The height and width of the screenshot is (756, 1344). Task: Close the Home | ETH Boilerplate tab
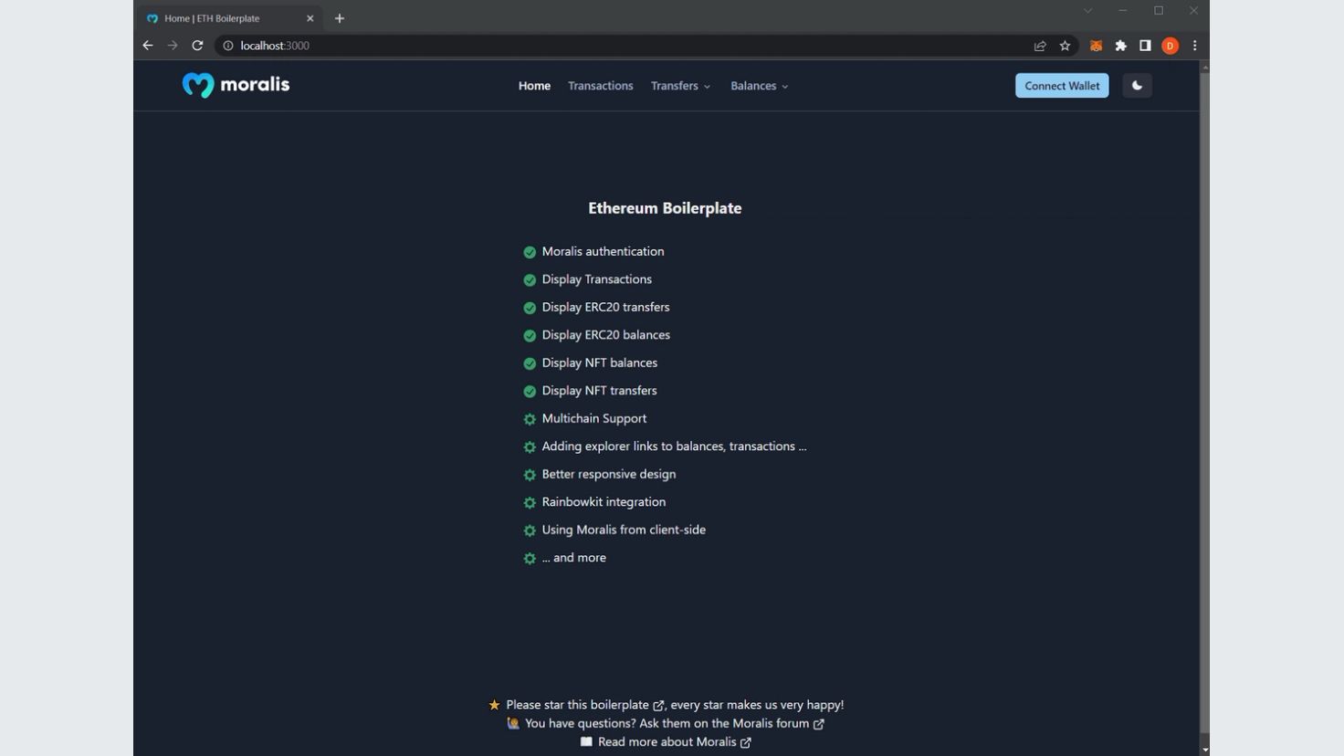310,18
